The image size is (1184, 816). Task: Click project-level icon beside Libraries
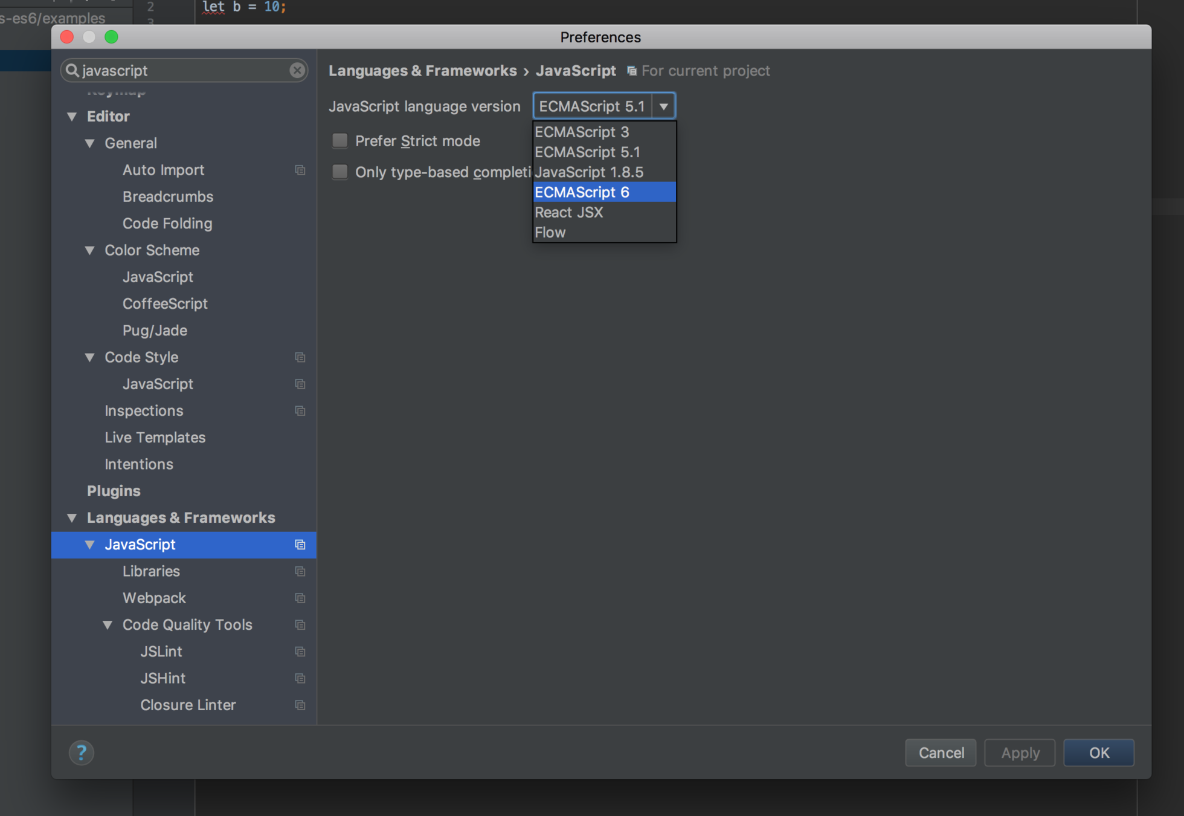[300, 571]
